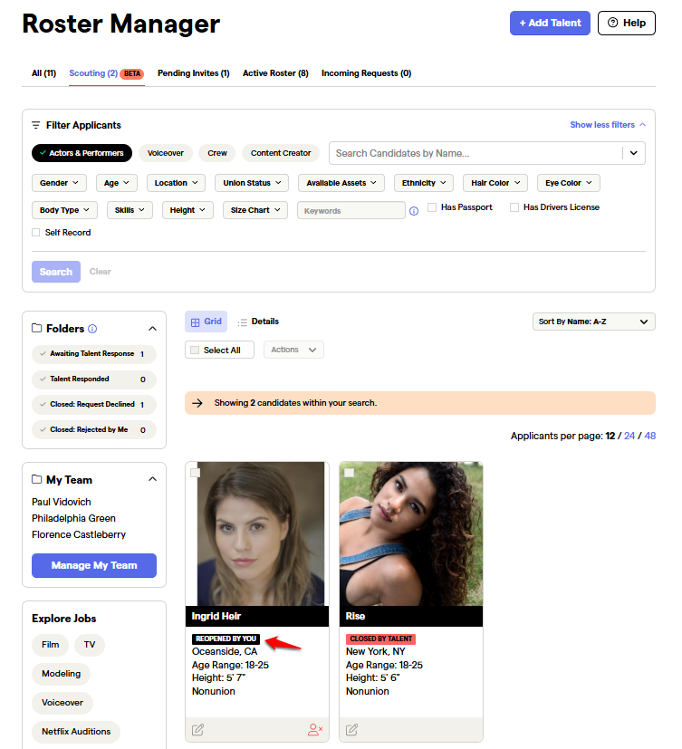682x749 pixels.
Task: Click the Folders info icon
Action: [92, 329]
